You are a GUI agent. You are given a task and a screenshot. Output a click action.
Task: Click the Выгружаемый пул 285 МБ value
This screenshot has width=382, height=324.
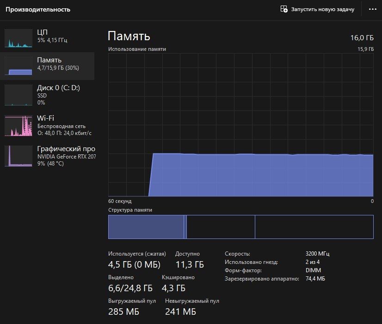click(x=123, y=312)
